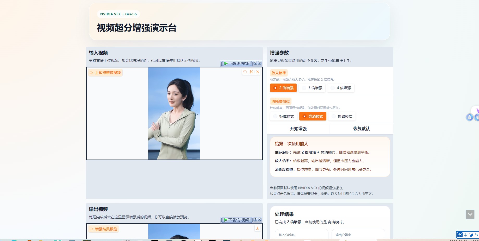This screenshot has width=479, height=241.
Task: Click the scissors trim icon
Action: coord(251,72)
